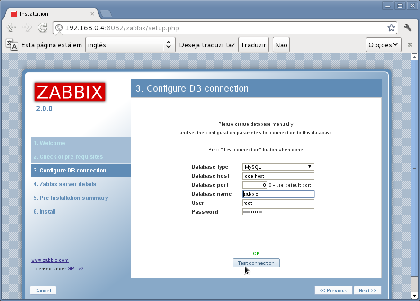
Task: Click the 'Database type' label
Action: click(x=210, y=167)
